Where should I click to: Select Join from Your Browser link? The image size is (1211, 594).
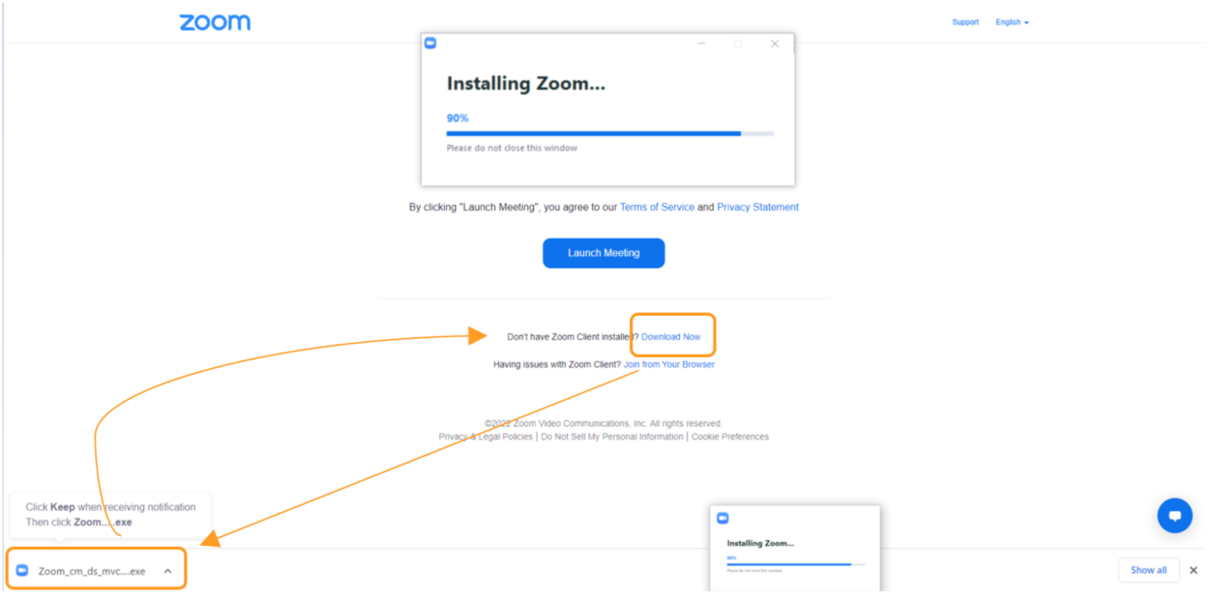(668, 364)
